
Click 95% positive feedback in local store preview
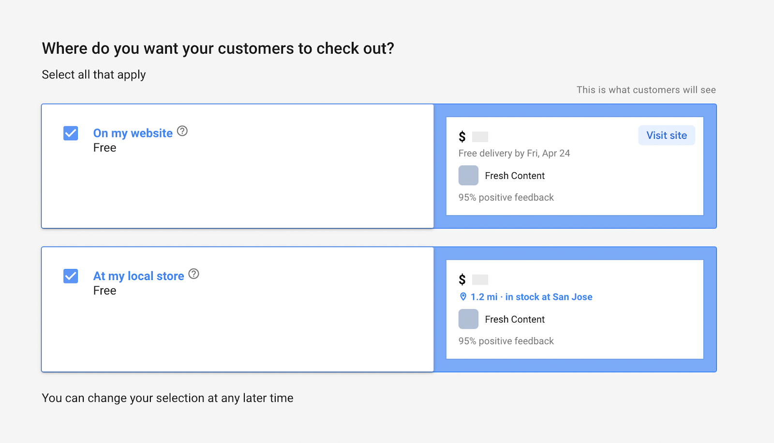[x=506, y=341]
